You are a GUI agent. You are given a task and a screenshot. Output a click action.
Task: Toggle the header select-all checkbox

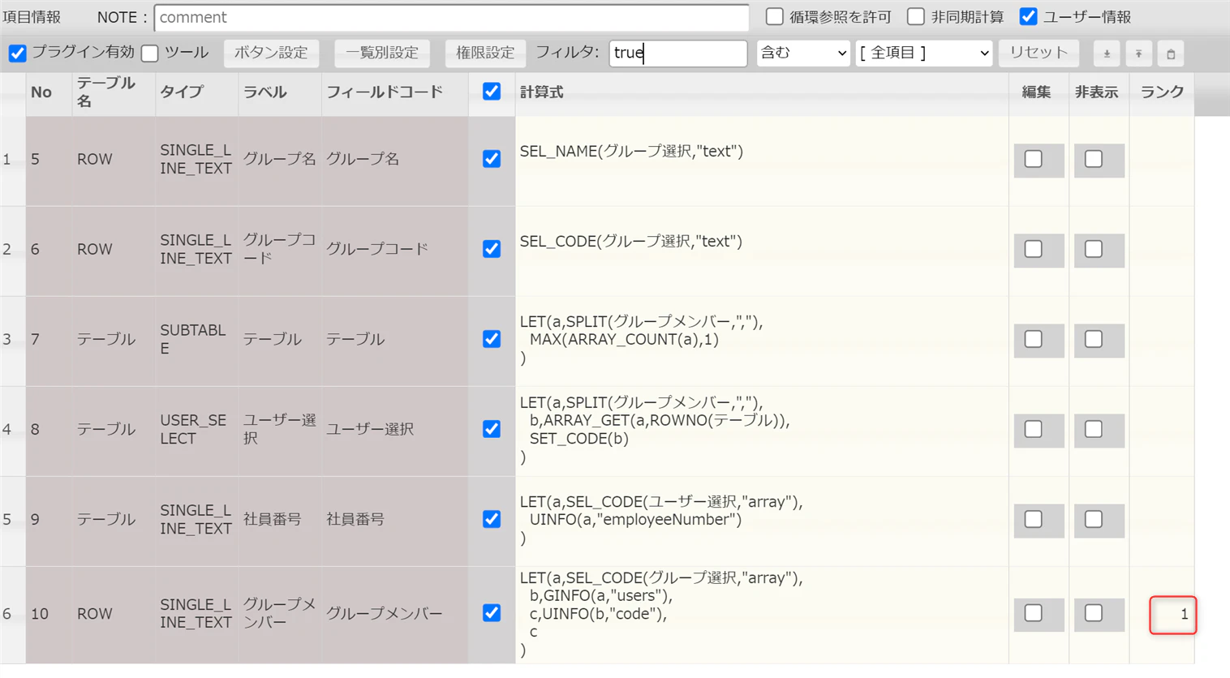click(492, 92)
